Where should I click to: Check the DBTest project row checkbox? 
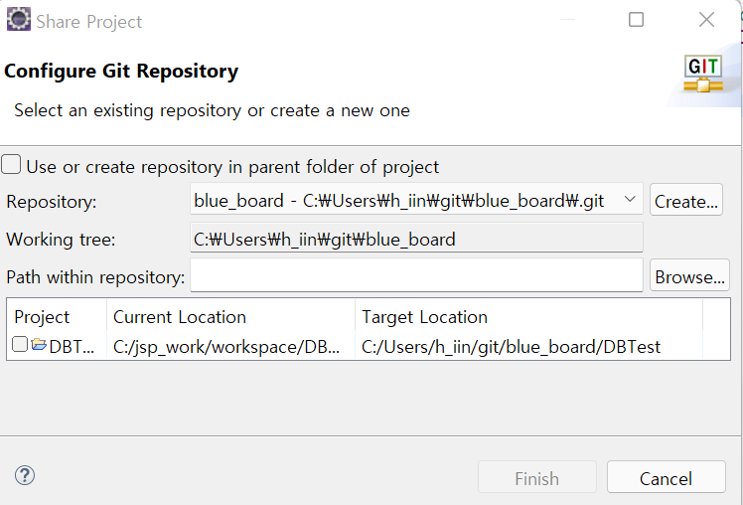tap(20, 344)
